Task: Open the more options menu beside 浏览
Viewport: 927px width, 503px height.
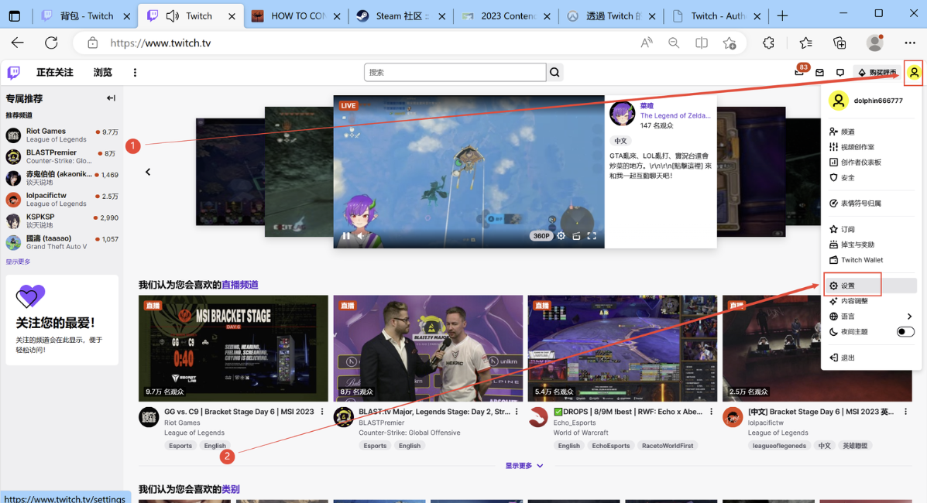Action: click(136, 71)
